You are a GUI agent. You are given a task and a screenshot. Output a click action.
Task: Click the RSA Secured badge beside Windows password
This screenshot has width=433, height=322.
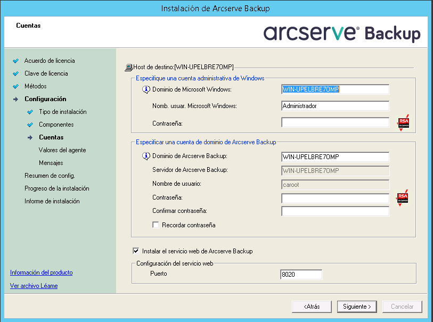click(x=403, y=122)
